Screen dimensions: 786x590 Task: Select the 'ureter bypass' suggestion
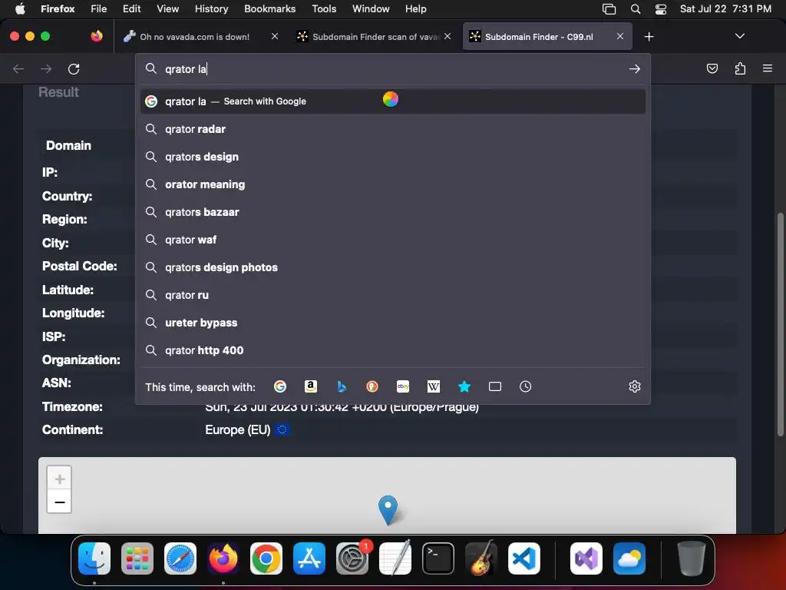tap(392, 323)
